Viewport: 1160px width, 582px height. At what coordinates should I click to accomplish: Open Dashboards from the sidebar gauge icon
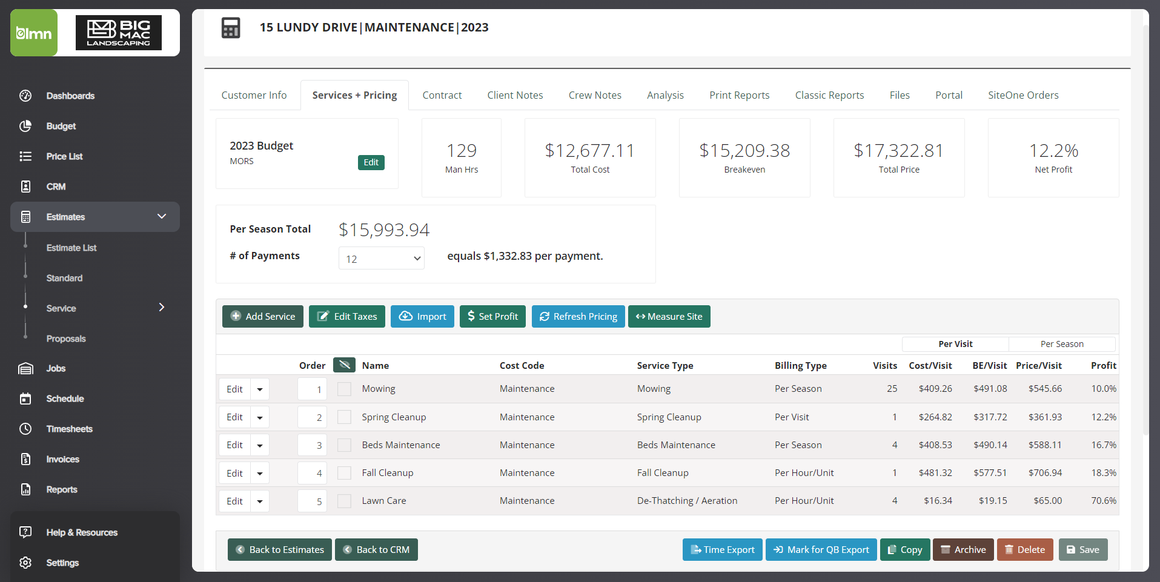[25, 96]
